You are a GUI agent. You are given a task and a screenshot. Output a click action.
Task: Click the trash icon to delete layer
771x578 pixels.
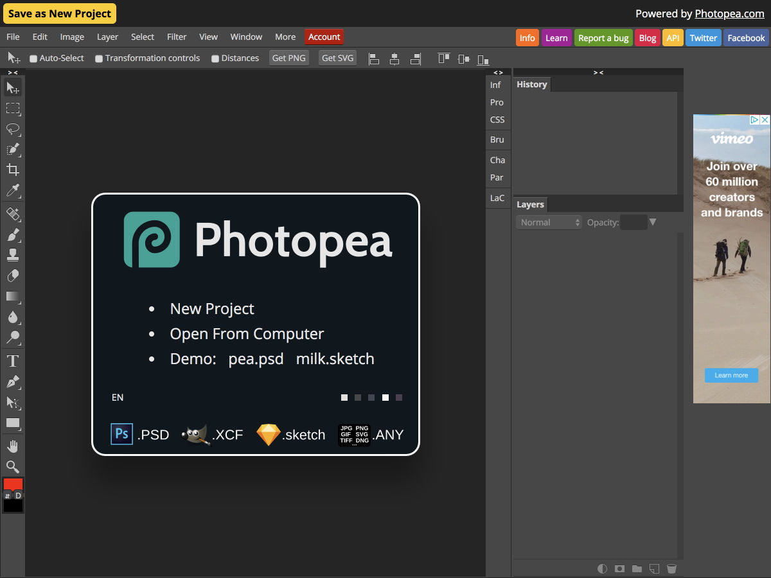tap(671, 568)
